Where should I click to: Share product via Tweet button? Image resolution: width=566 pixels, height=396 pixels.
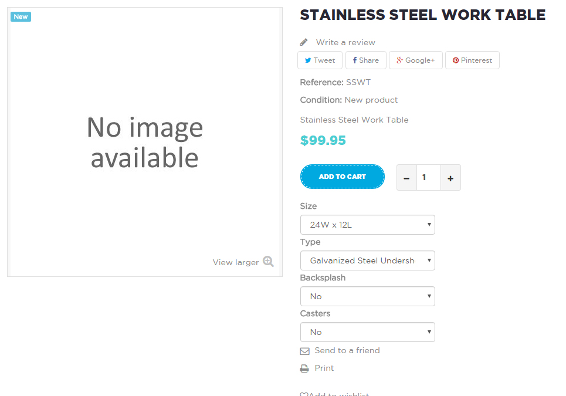click(320, 60)
